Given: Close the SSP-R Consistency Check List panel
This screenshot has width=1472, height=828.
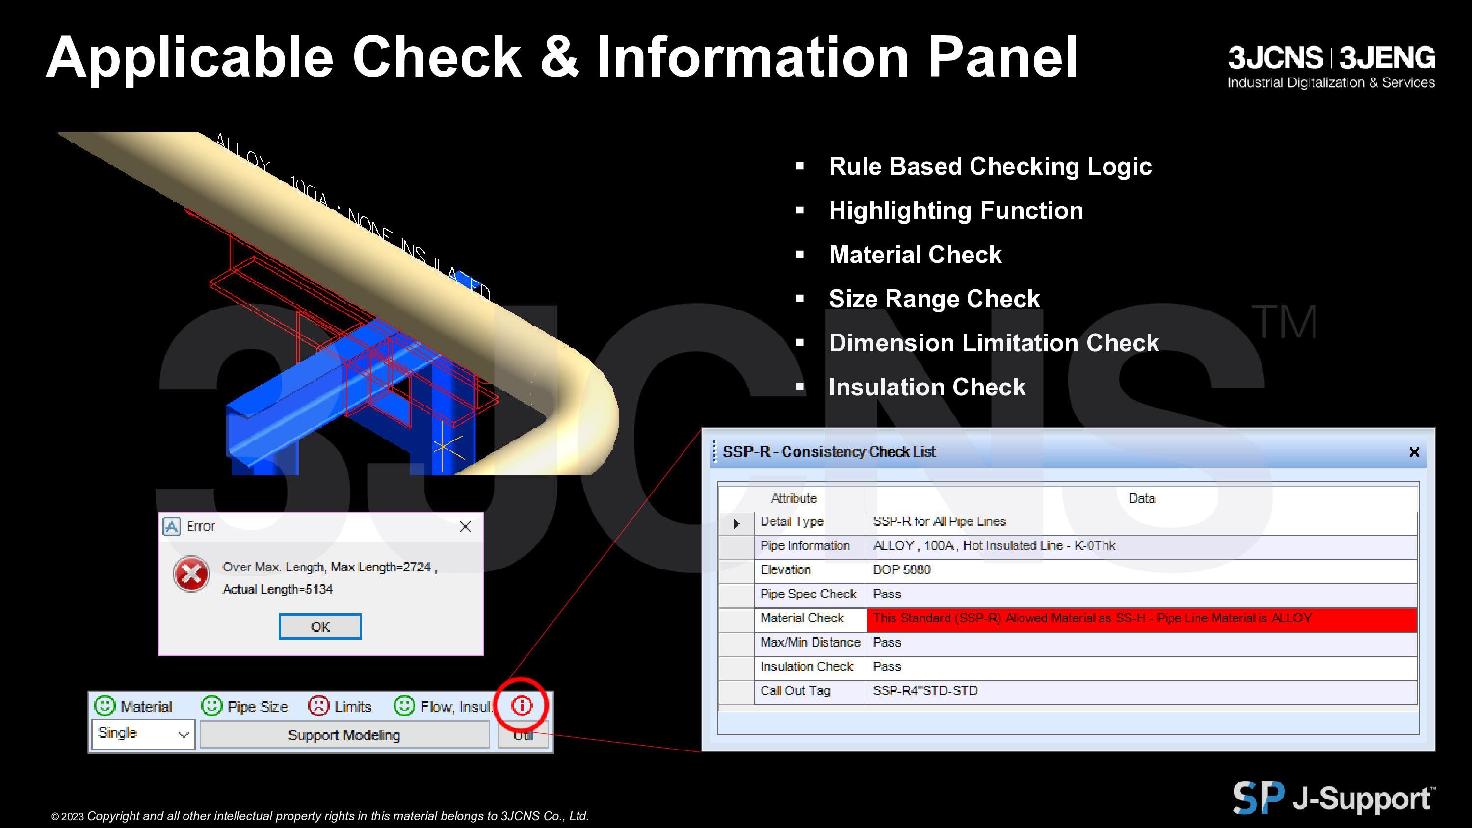Looking at the screenshot, I should click(1414, 452).
